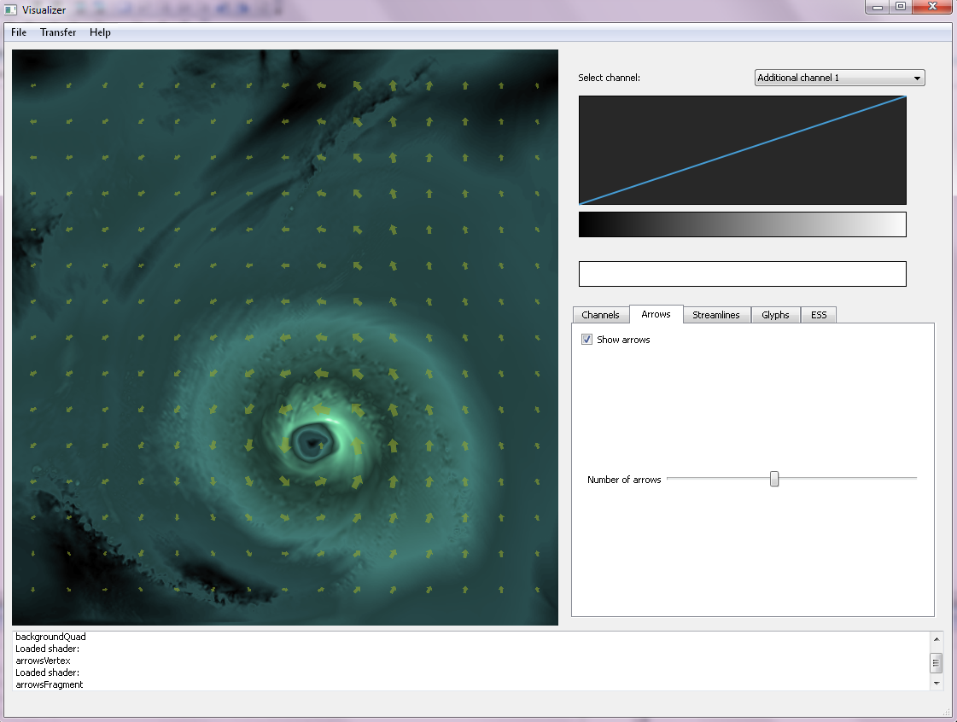The image size is (957, 722).
Task: Open the Transfer menu
Action: pos(58,32)
